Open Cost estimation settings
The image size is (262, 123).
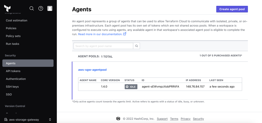(17, 20)
